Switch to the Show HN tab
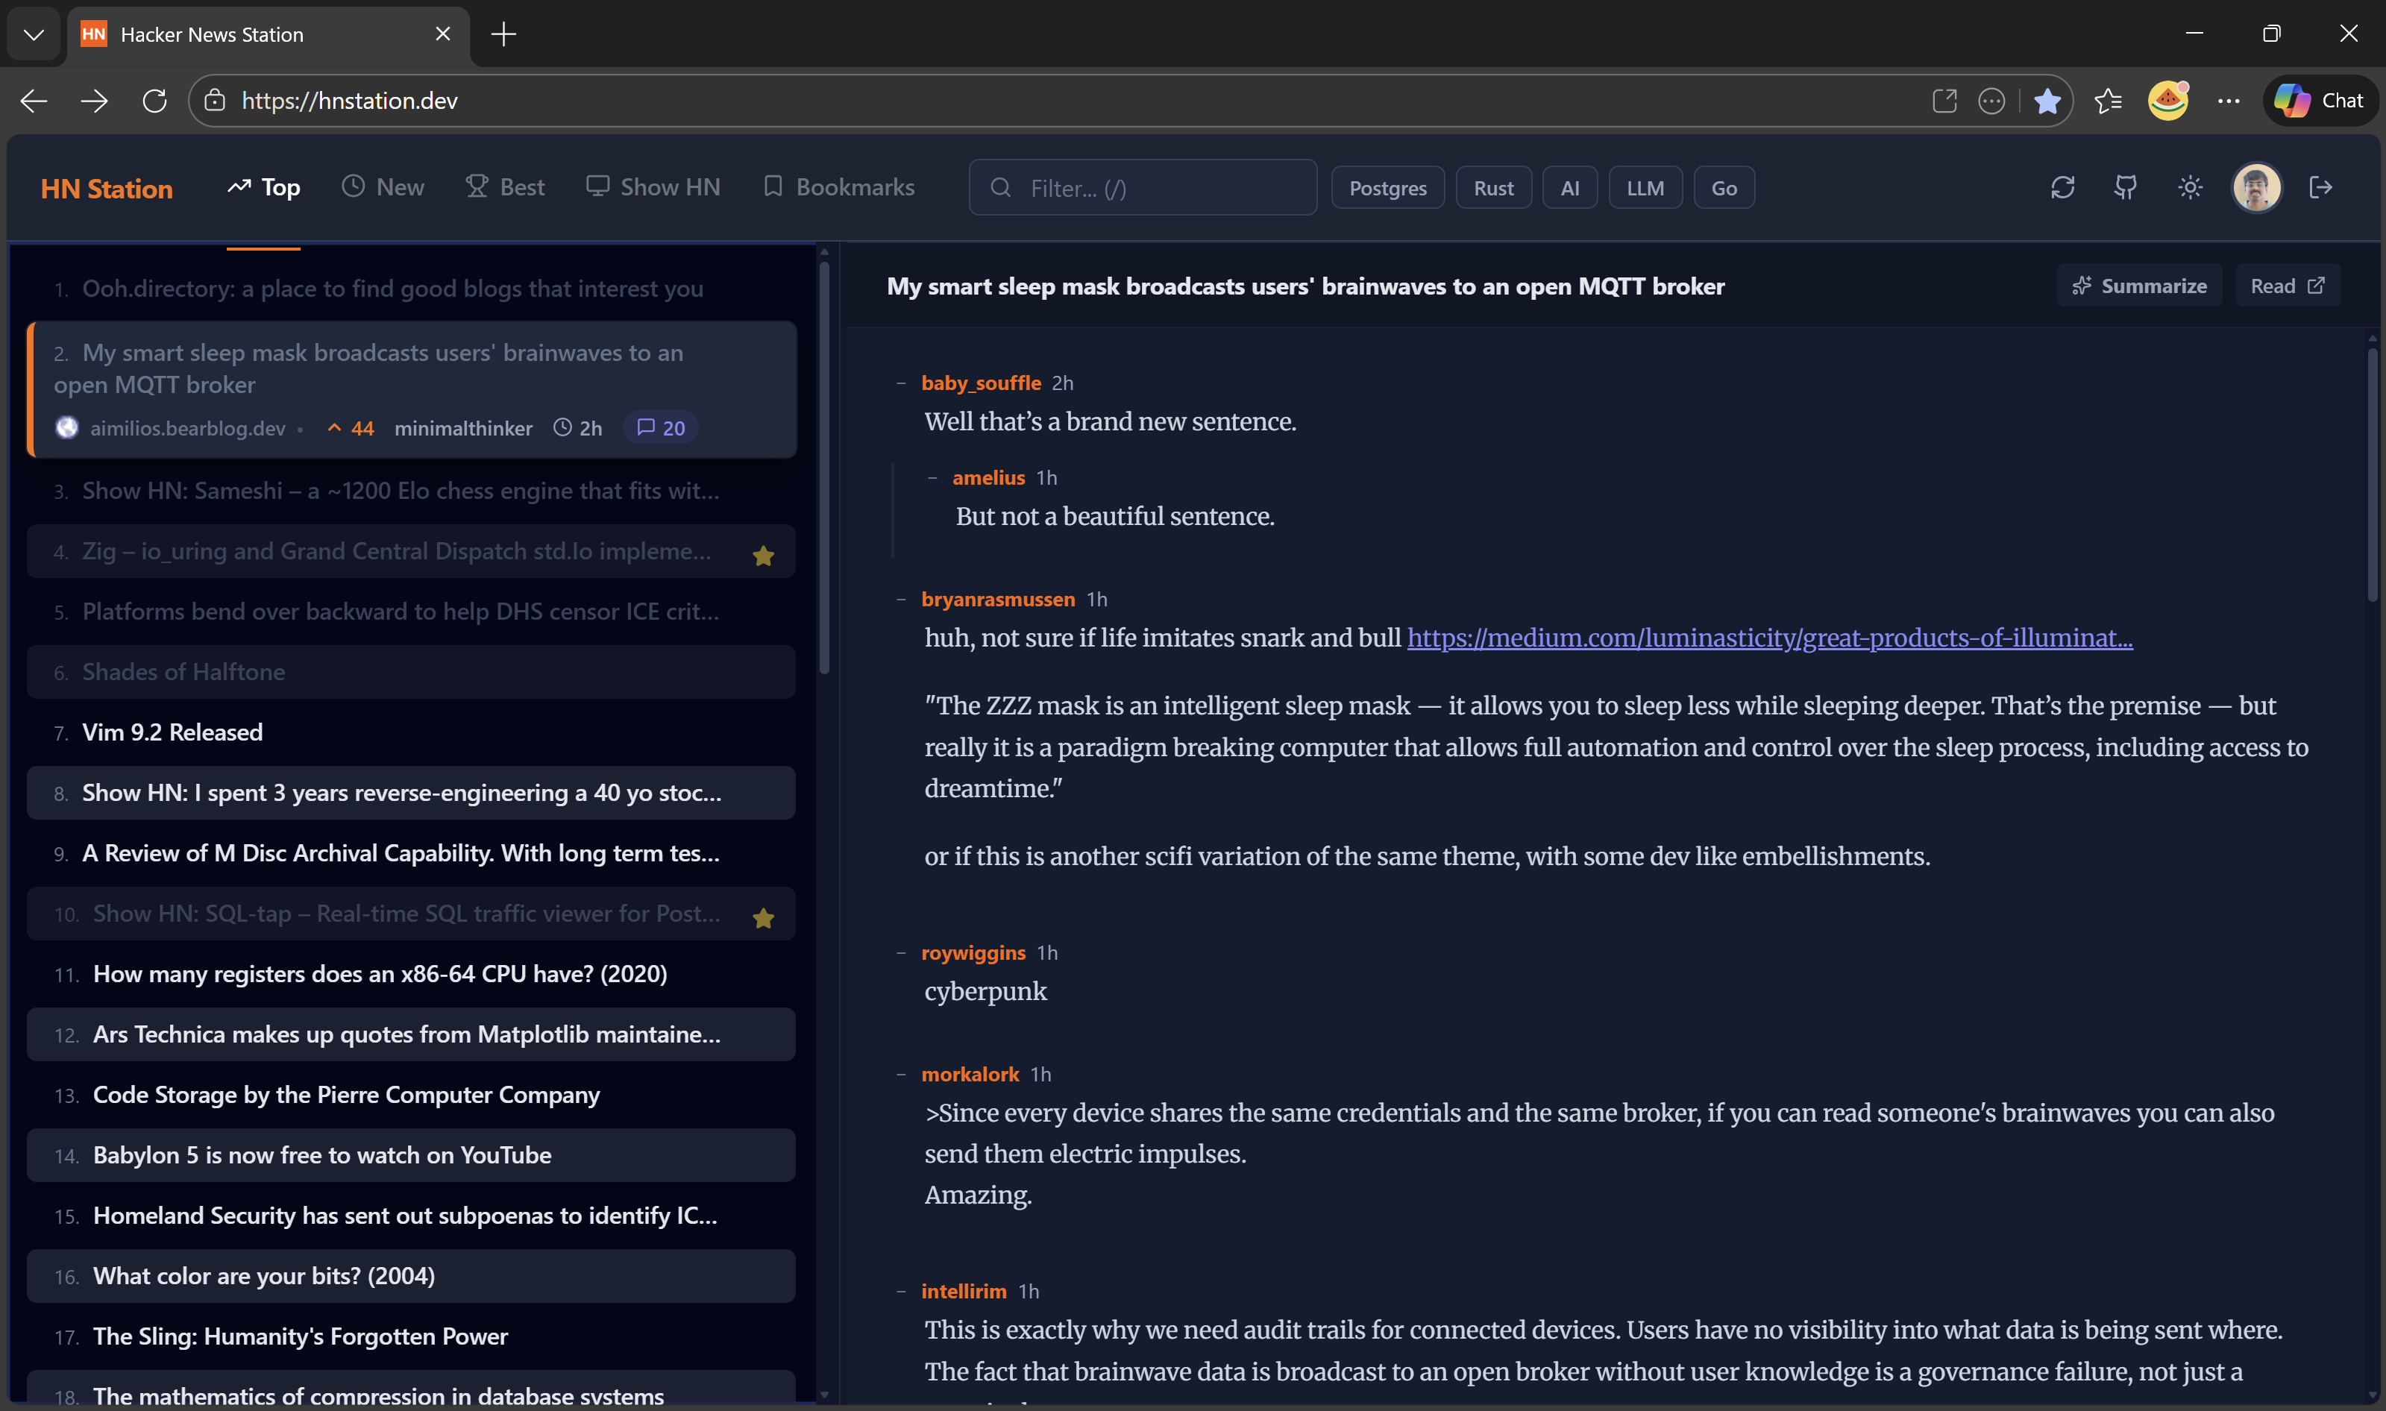The height and width of the screenshot is (1411, 2386). pyautogui.click(x=653, y=187)
